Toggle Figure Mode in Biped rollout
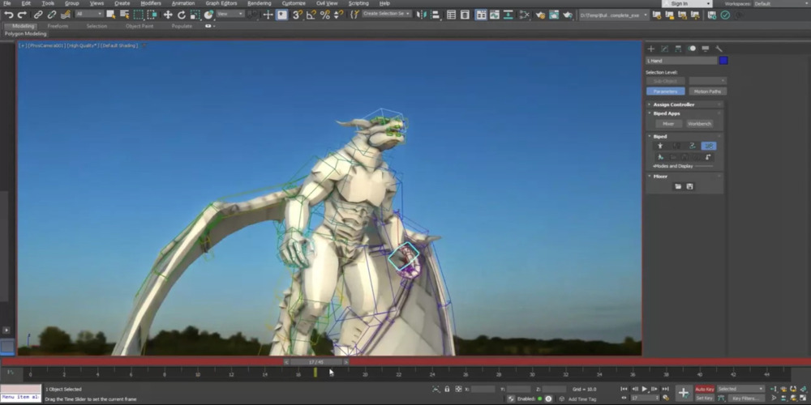 (x=660, y=146)
